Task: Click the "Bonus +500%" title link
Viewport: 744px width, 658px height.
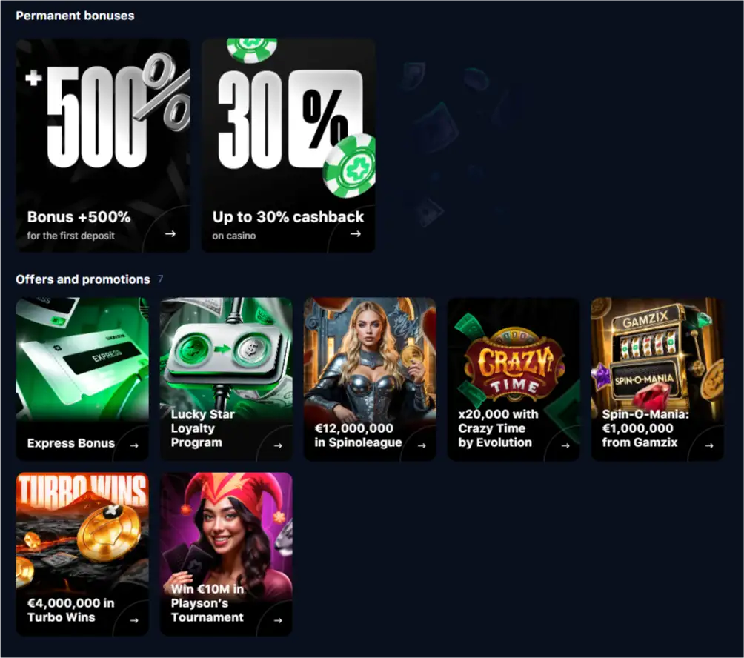Action: tap(79, 217)
